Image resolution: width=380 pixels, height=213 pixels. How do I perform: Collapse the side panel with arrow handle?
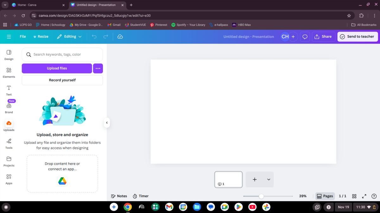(x=107, y=123)
